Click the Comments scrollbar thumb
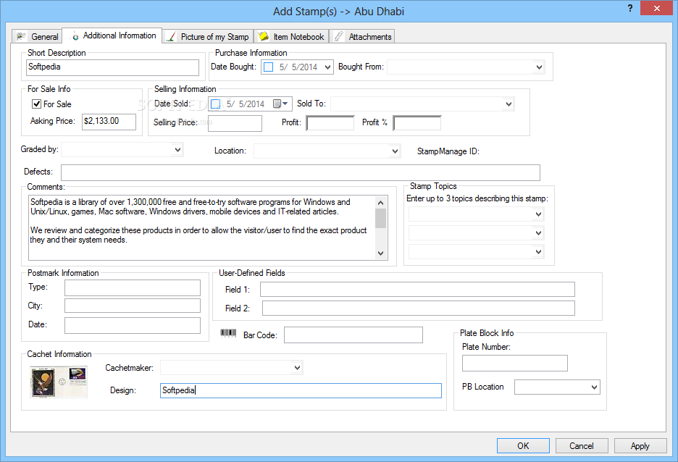Viewport: 678px width, 462px height. click(x=380, y=218)
